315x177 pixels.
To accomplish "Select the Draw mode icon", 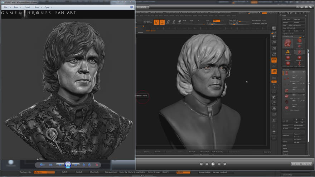I will [x=162, y=22].
